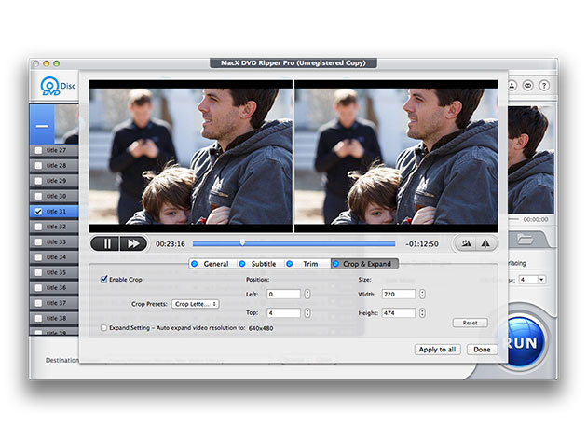Viewport: 587px width, 441px height.
Task: Click the Height size stepper
Action: tap(422, 312)
